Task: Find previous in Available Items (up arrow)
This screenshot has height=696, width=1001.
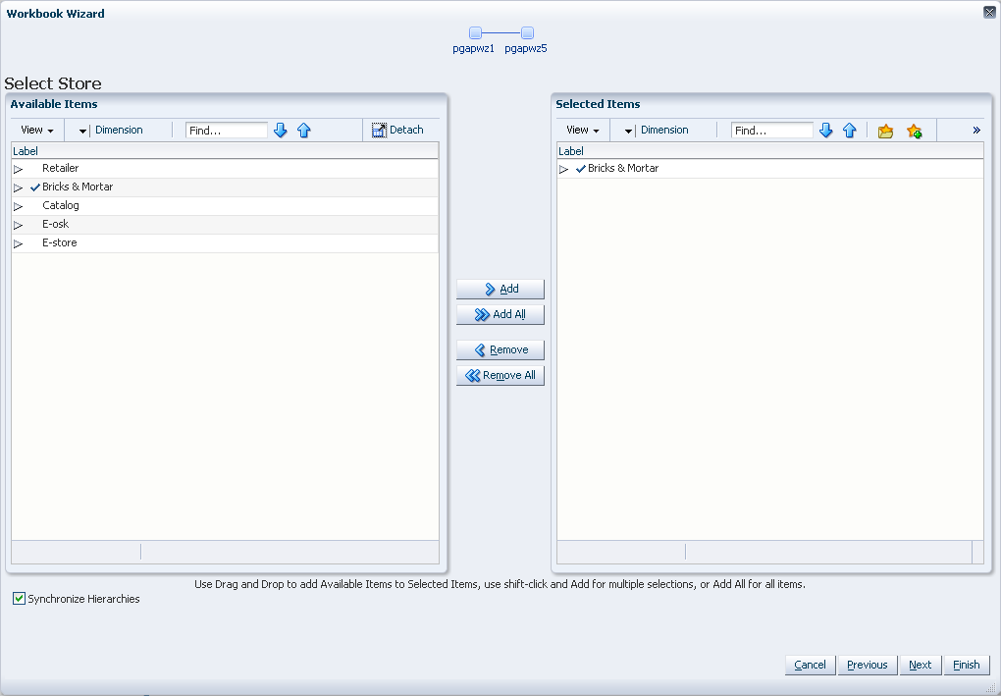Action: point(304,131)
